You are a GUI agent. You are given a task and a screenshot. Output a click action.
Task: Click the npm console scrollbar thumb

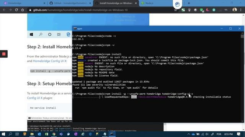(242, 36)
